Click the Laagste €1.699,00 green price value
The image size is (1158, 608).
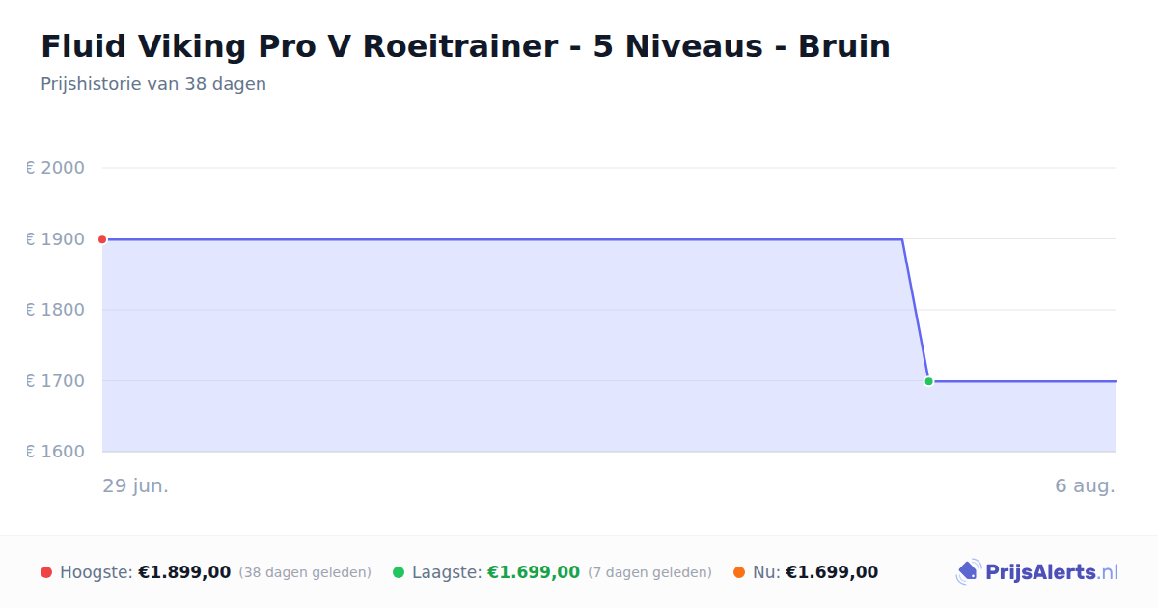(x=534, y=572)
